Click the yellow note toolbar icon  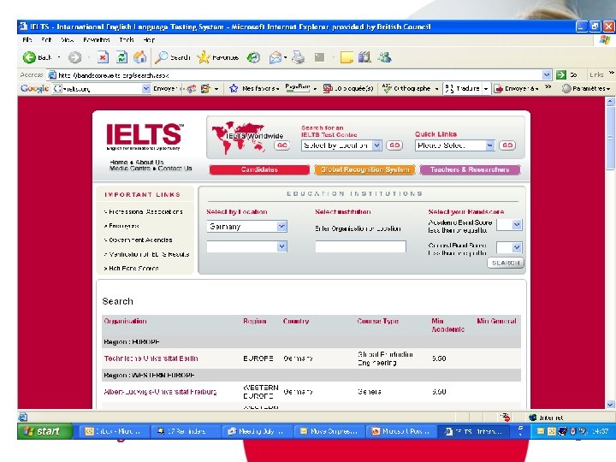pos(346,57)
